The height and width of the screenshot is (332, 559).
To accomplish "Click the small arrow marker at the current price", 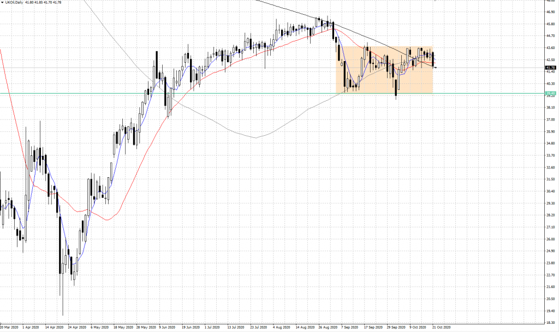I will [436, 68].
